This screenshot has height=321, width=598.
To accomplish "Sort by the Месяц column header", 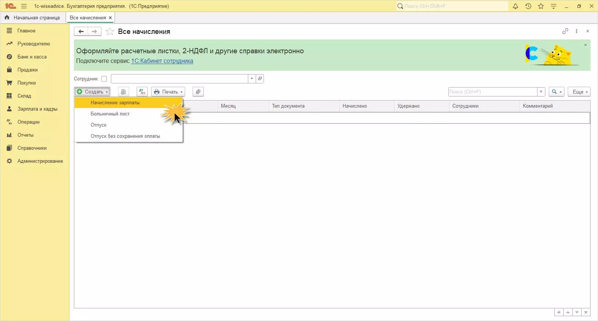I will coord(243,106).
